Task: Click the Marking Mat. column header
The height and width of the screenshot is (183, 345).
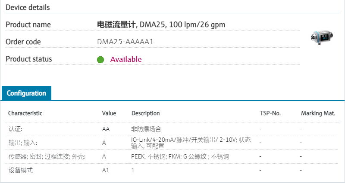Action: tap(318, 113)
